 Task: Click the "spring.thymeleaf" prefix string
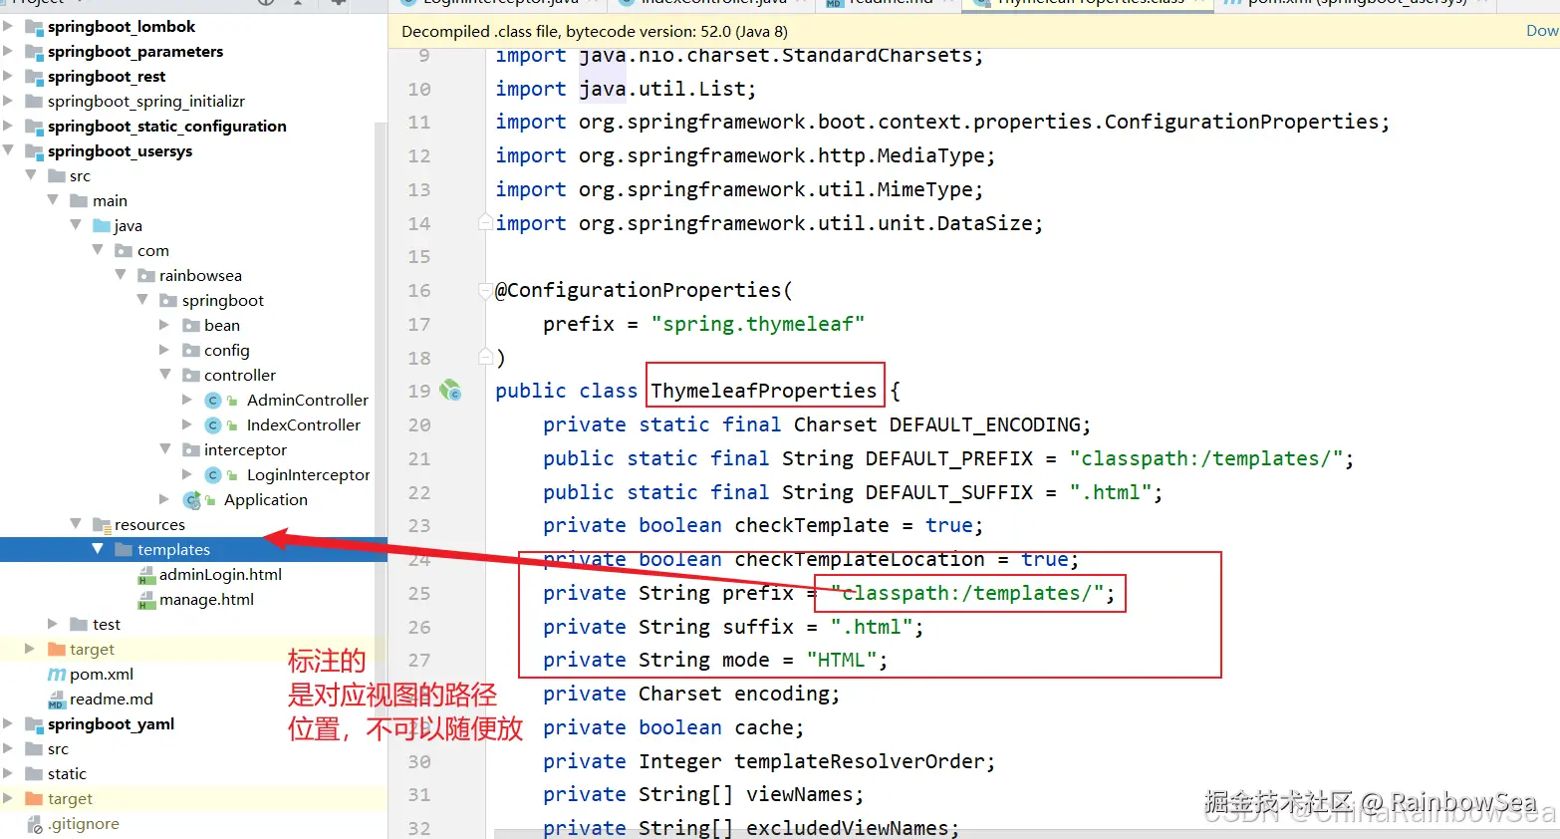pyautogui.click(x=758, y=324)
